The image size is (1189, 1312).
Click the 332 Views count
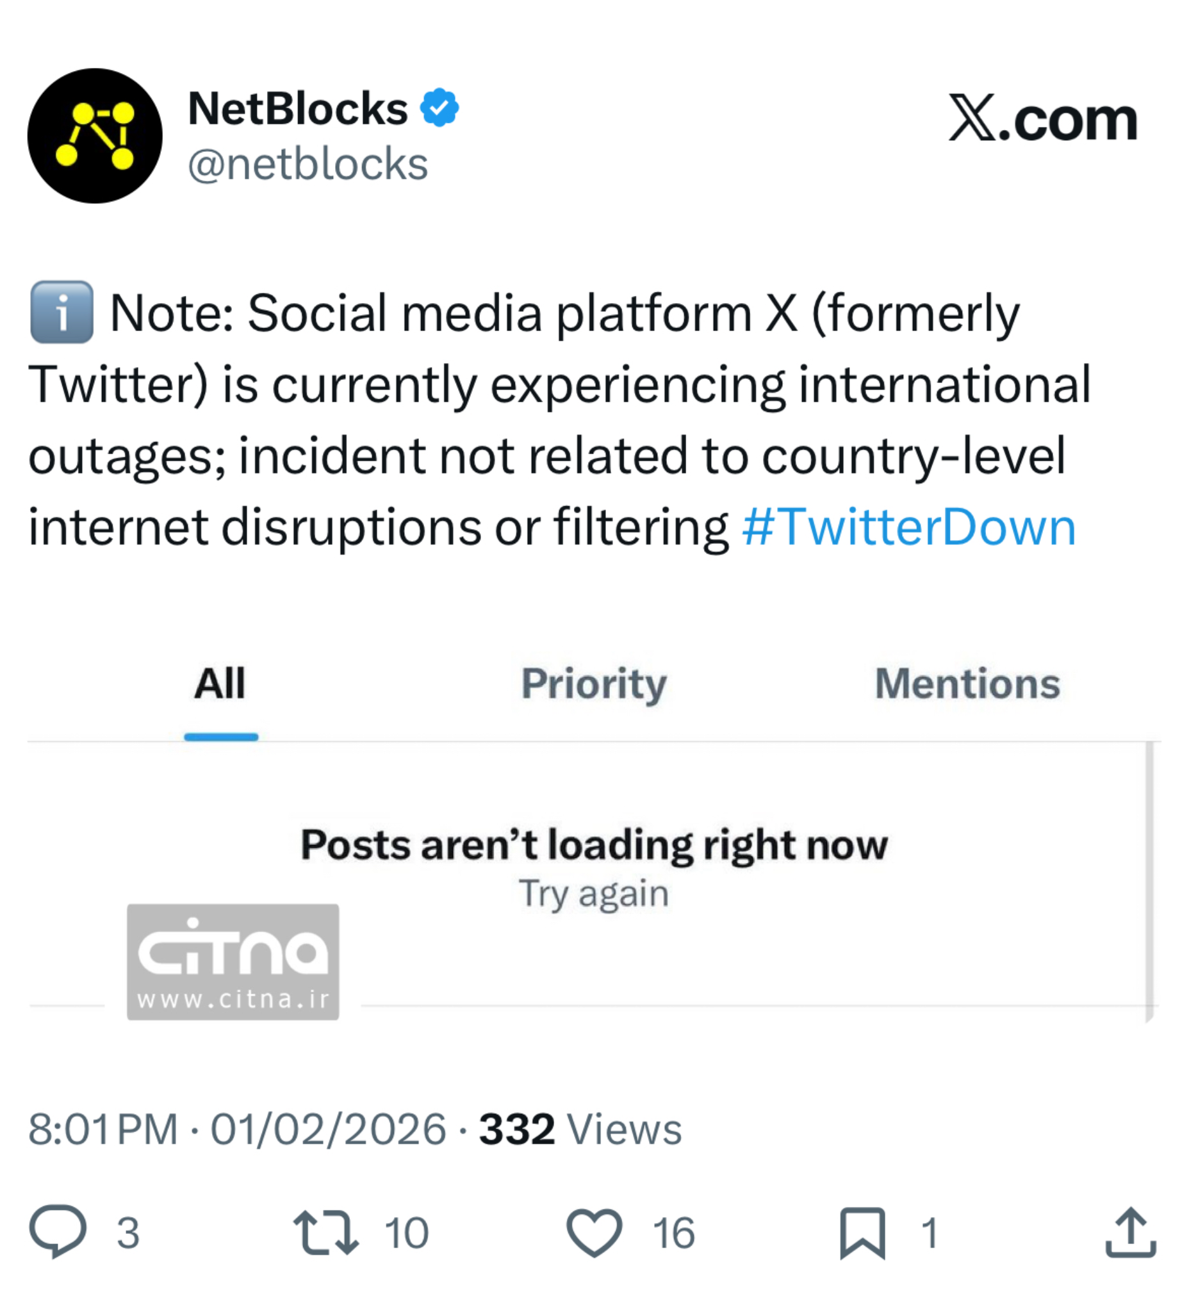580,1129
